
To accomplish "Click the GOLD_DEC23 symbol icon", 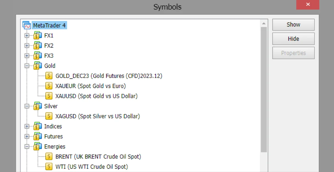I will (49, 75).
